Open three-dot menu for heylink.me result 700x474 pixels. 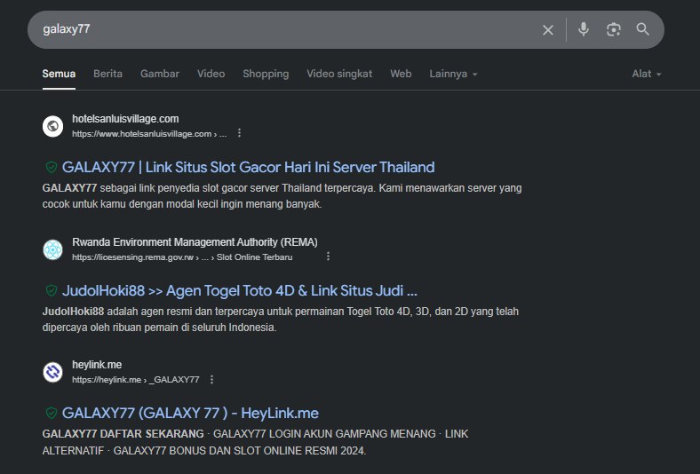[x=211, y=379]
